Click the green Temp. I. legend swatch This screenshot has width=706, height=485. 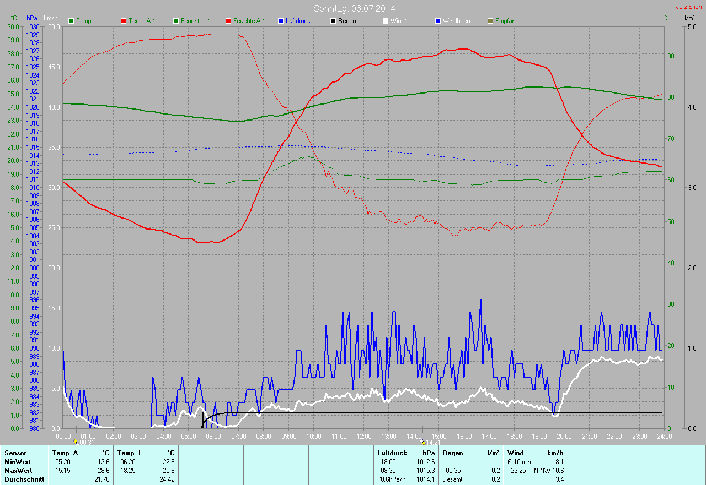coord(71,21)
